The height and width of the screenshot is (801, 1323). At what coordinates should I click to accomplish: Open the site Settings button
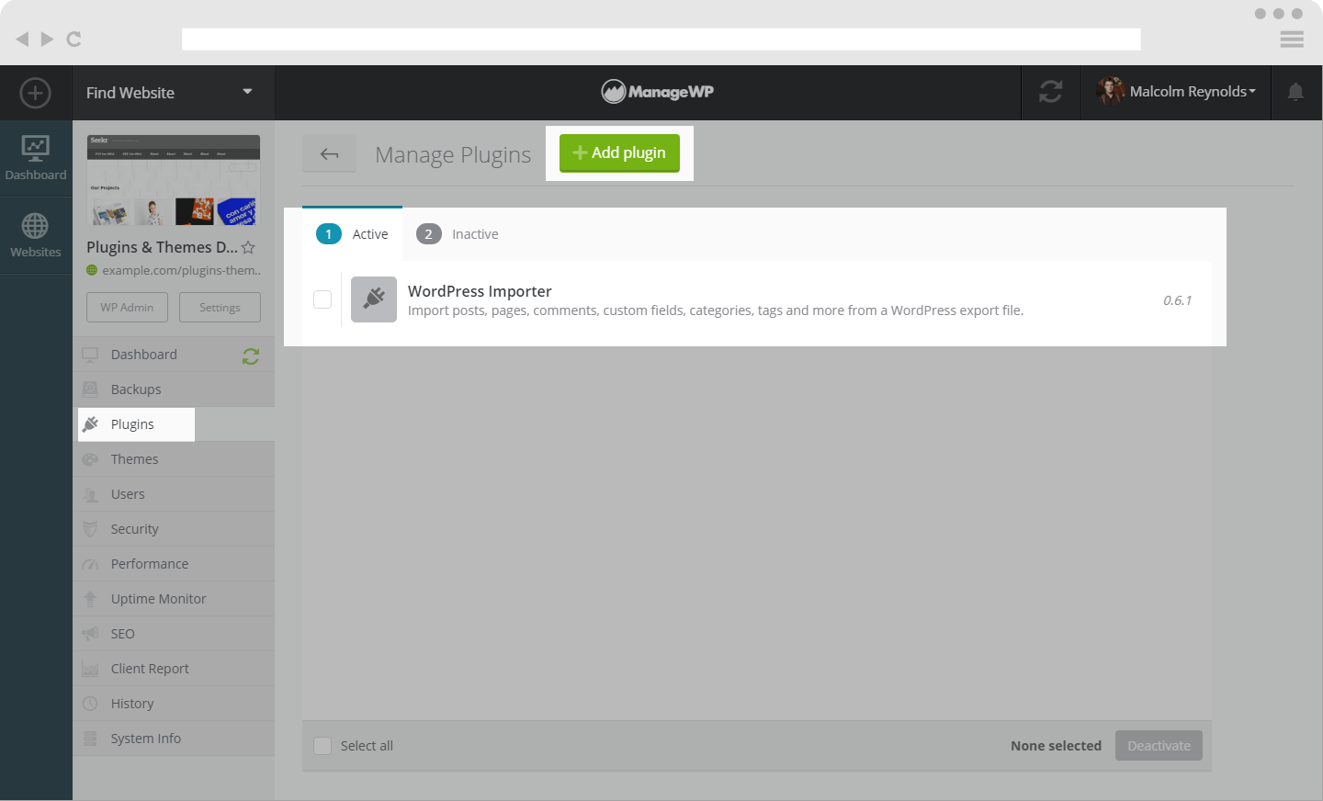tap(220, 307)
